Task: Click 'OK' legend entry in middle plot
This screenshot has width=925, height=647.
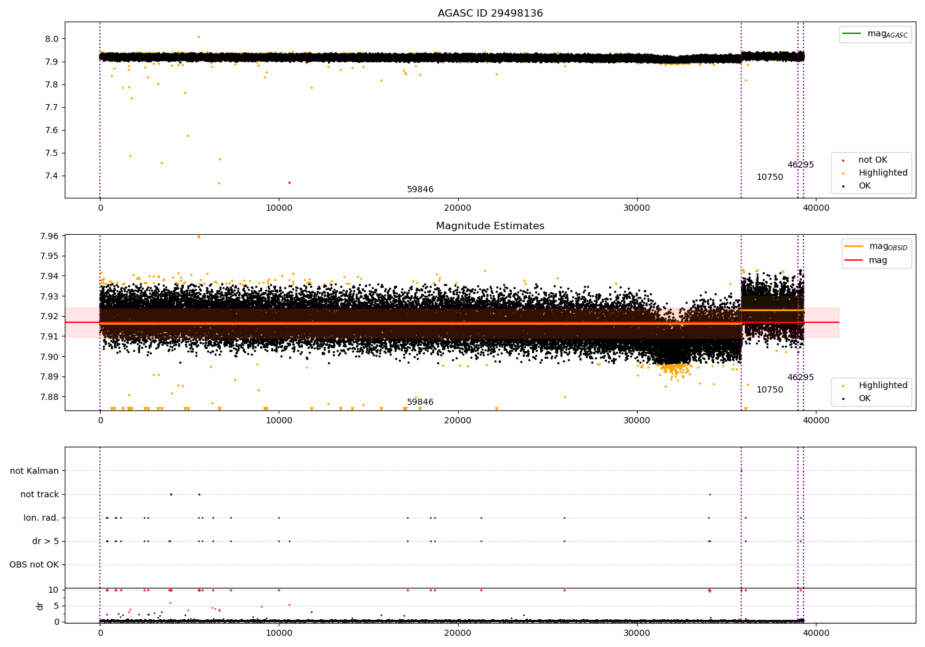Action: tap(865, 399)
